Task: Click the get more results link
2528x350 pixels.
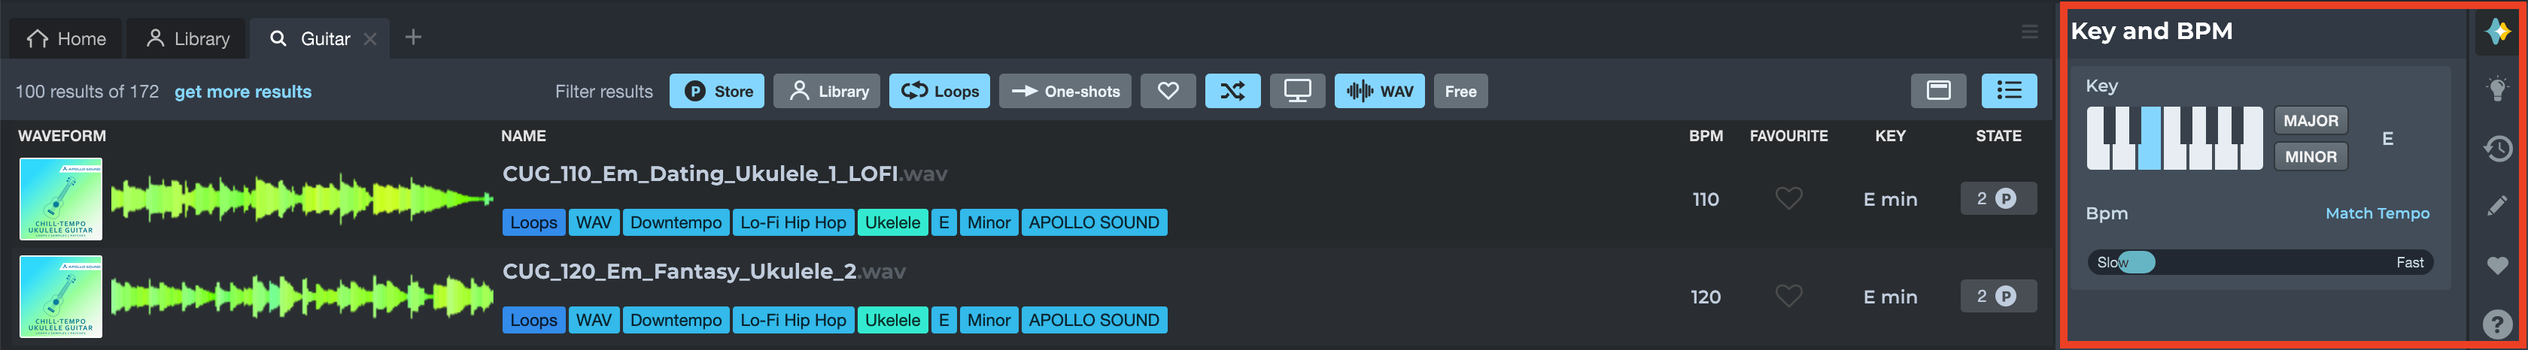Action: tap(242, 91)
